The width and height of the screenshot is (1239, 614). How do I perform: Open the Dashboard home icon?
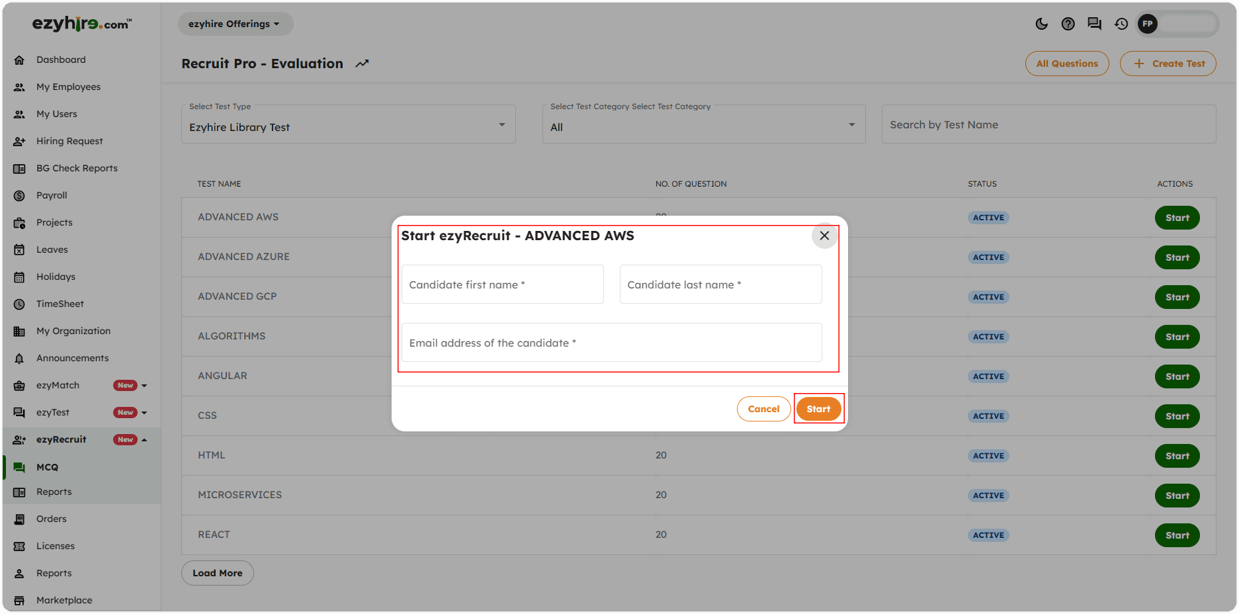(x=19, y=60)
